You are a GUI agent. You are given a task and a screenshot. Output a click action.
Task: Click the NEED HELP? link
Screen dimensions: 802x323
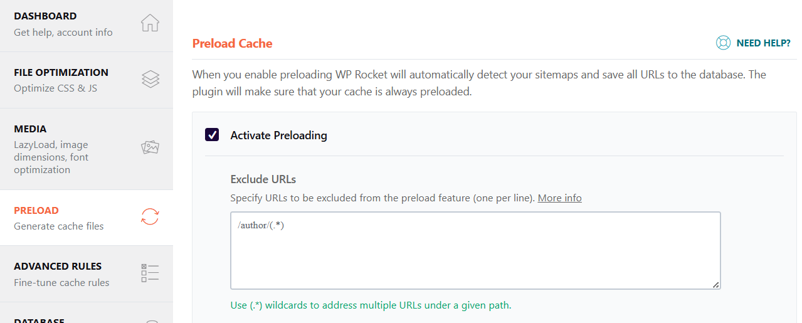tap(763, 43)
